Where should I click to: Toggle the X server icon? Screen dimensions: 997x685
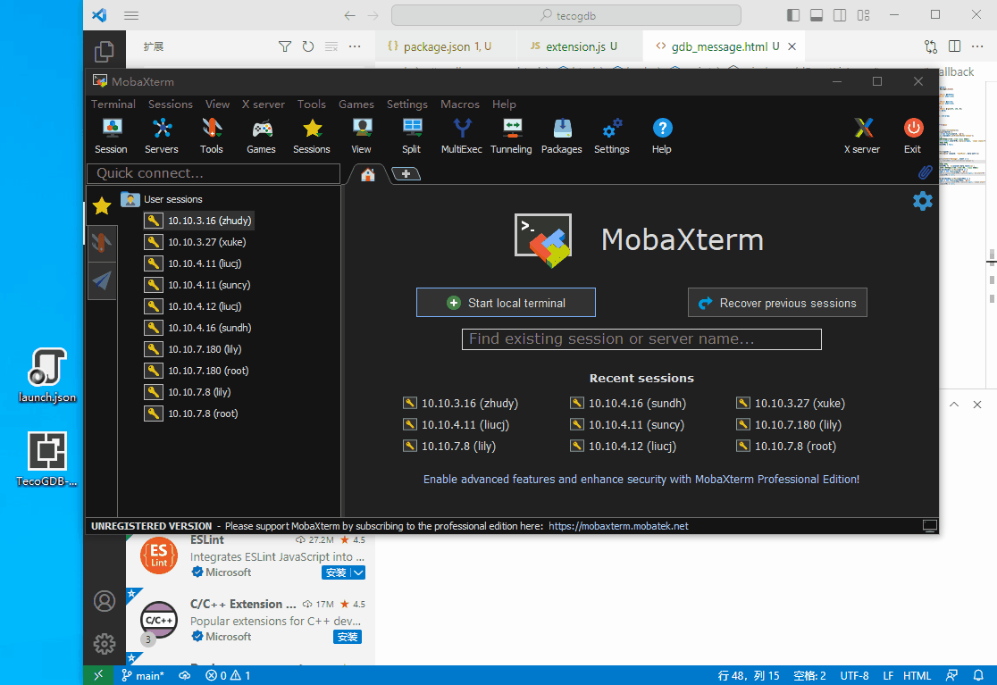(x=862, y=136)
